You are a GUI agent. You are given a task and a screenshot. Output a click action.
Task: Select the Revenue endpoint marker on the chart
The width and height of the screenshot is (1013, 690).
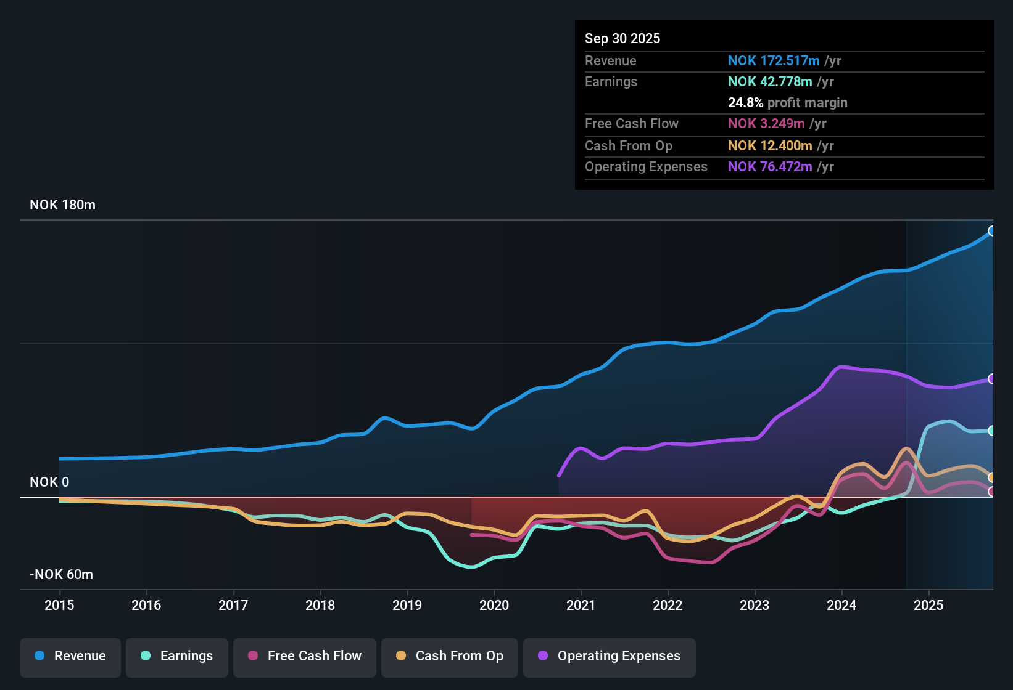point(992,231)
